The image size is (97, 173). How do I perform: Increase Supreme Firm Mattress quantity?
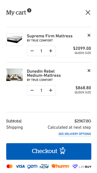pyautogui.click(x=51, y=51)
